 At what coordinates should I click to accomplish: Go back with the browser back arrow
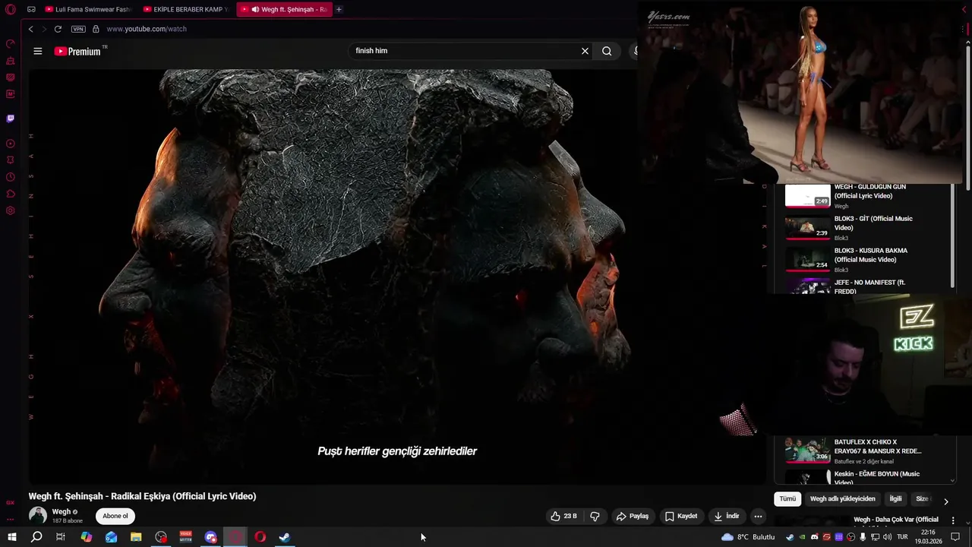(30, 29)
